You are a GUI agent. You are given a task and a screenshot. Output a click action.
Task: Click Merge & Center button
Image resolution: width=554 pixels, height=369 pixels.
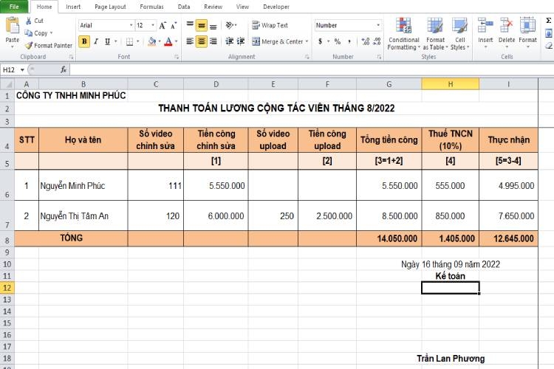tap(278, 41)
